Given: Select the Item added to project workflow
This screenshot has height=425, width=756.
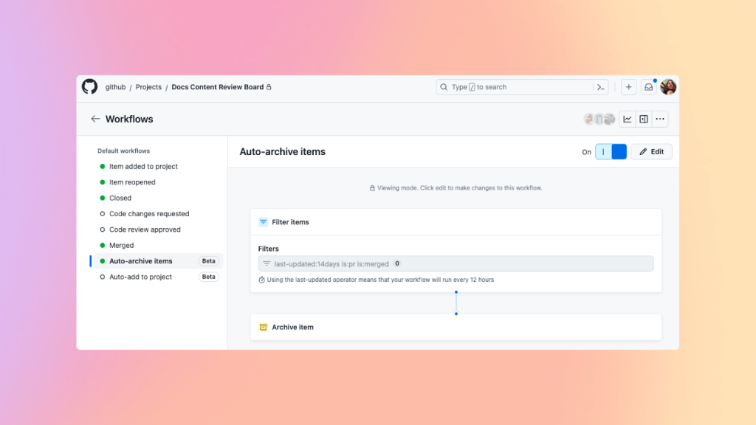Looking at the screenshot, I should pos(143,167).
